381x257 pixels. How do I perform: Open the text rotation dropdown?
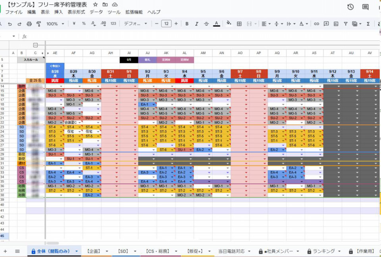(x=304, y=24)
